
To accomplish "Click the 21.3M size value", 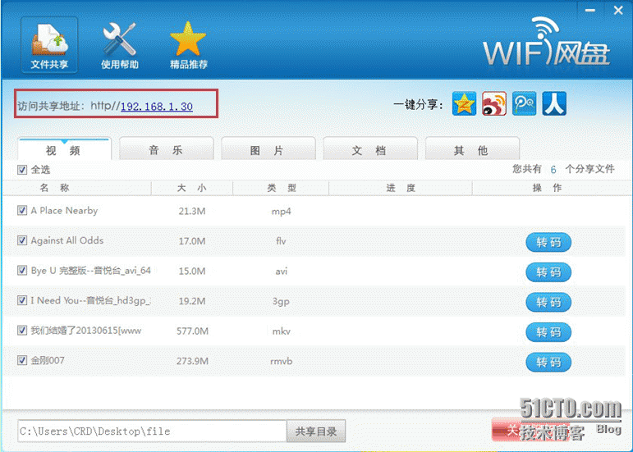I will pos(192,211).
